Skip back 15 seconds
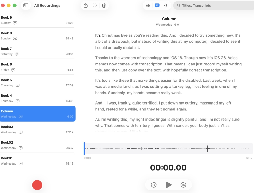 tap(154, 185)
